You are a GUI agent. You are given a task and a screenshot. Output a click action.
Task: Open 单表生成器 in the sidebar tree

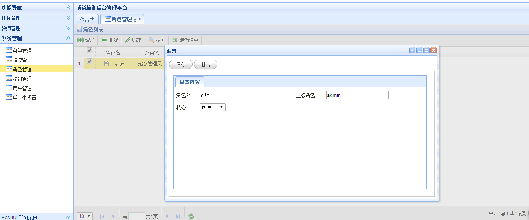click(x=24, y=98)
